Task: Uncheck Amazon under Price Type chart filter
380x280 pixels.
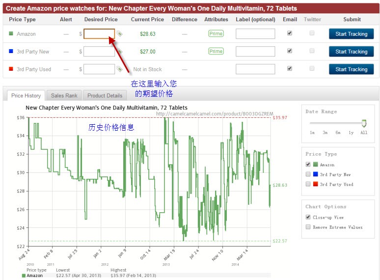Action: 308,165
